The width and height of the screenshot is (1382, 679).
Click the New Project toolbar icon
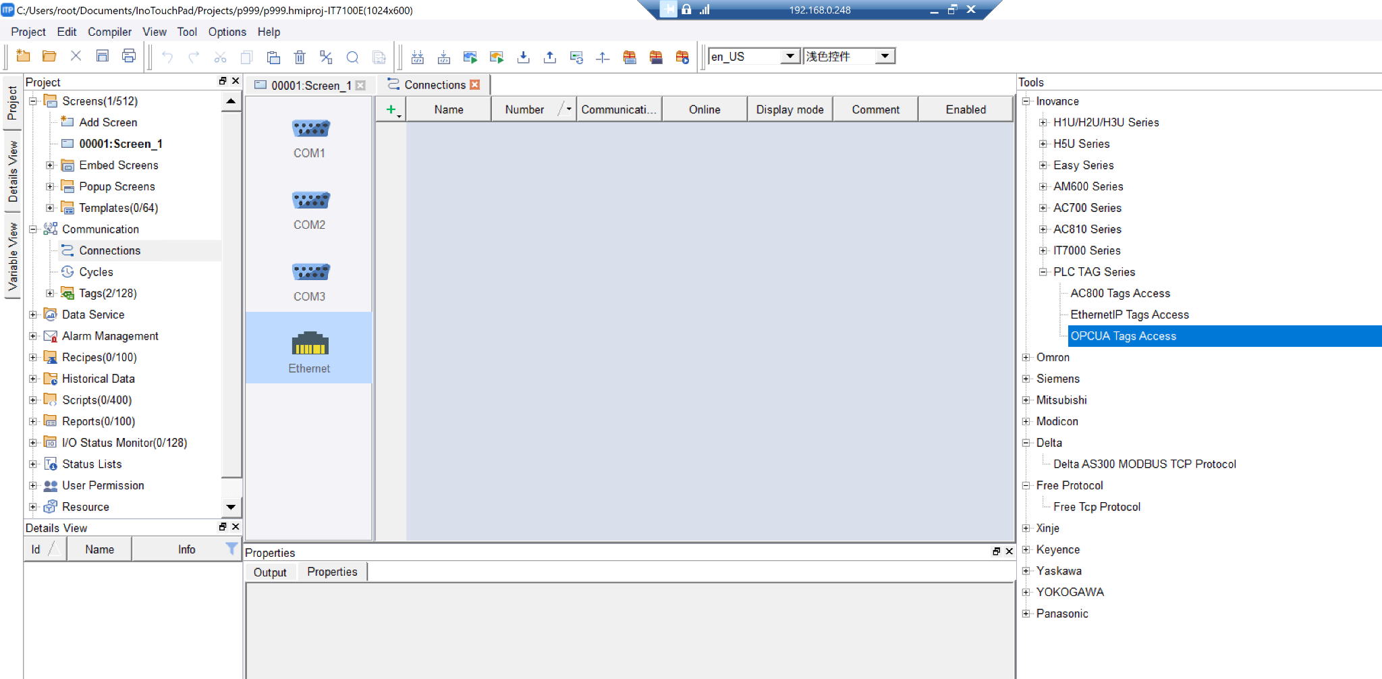[x=23, y=57]
